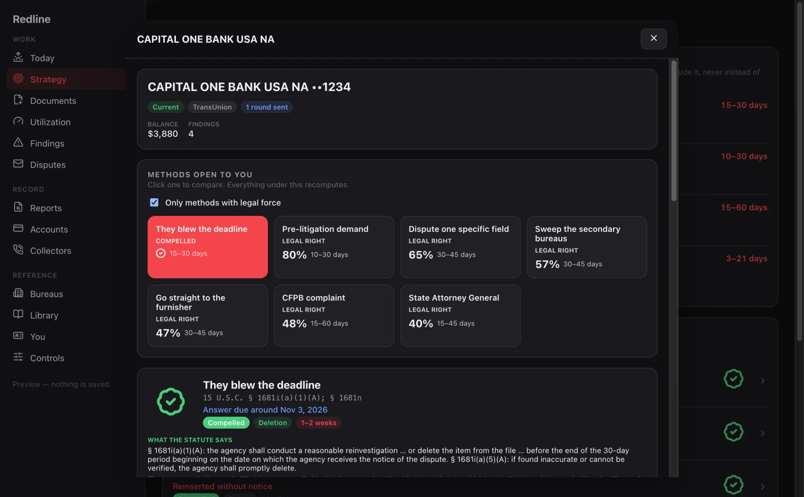Image resolution: width=804 pixels, height=497 pixels.
Task: Click the Documents icon in sidebar
Action: (18, 100)
